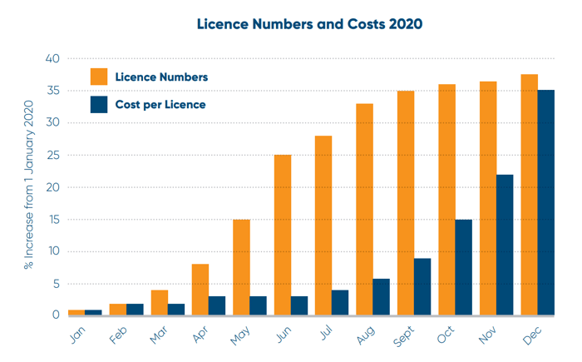Select the orange Licence Numbers bar for Feb

point(118,310)
